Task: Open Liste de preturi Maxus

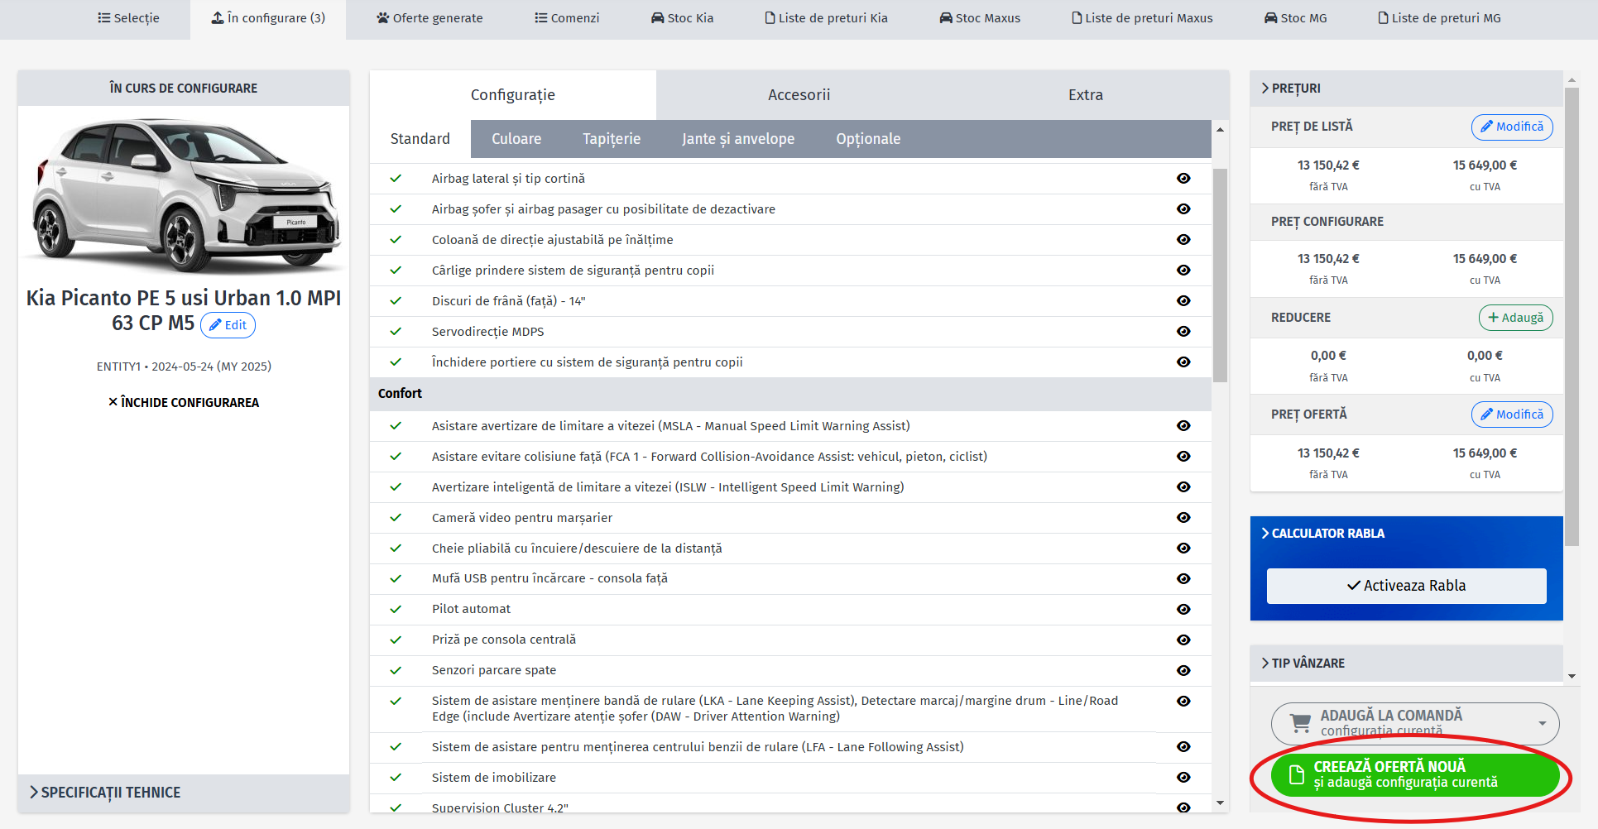Action: 1142,18
